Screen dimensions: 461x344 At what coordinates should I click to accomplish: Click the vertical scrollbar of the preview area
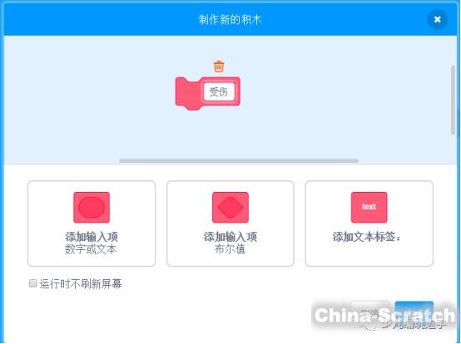pyautogui.click(x=453, y=100)
